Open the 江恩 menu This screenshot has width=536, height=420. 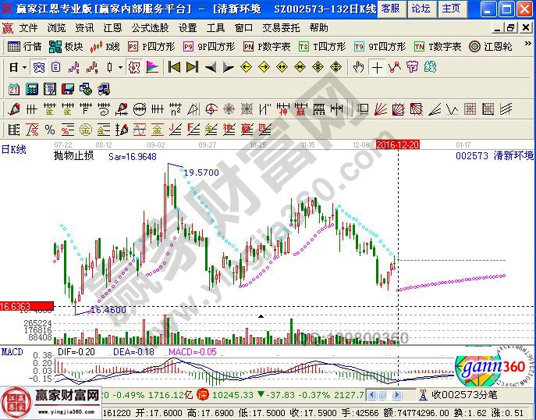coord(112,27)
